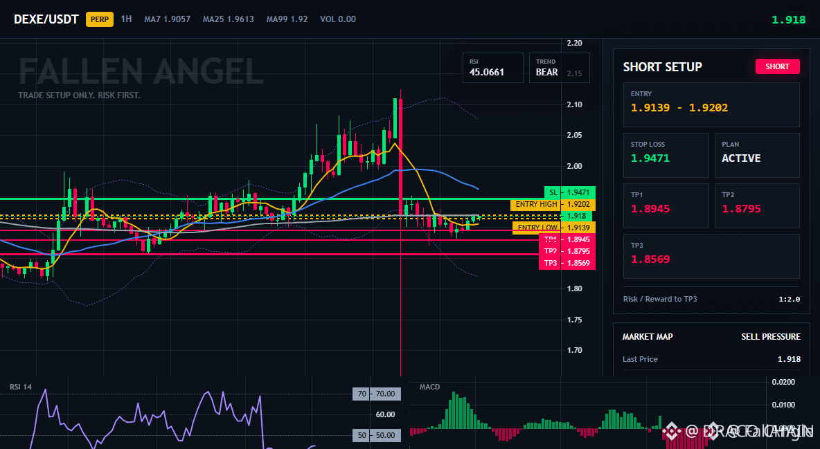The image size is (820, 449).
Task: Click the 1:2.0 risk reward value
Action: pyautogui.click(x=789, y=300)
